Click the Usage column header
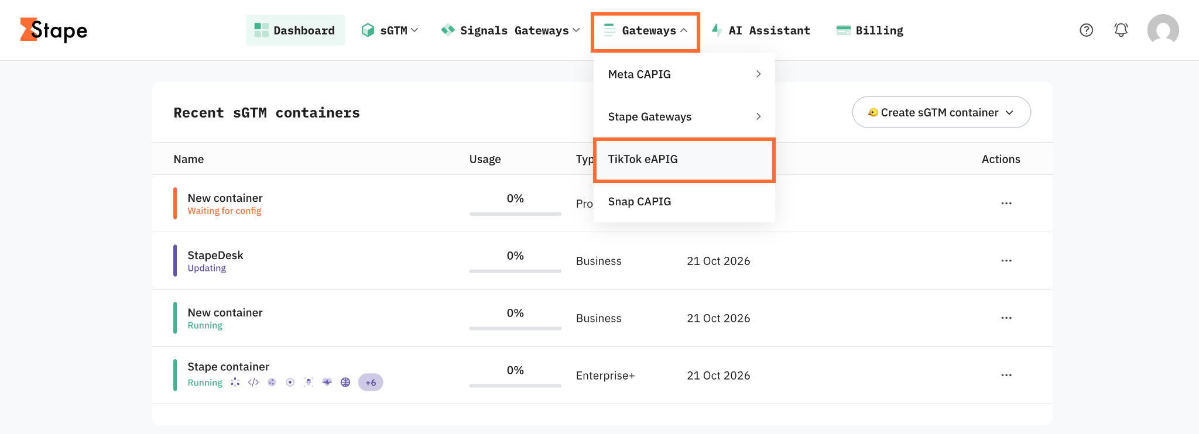 [x=485, y=159]
